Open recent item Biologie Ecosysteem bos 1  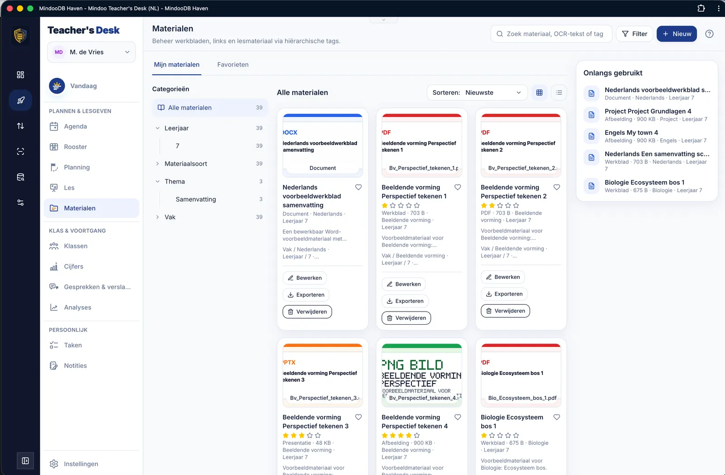coord(647,186)
